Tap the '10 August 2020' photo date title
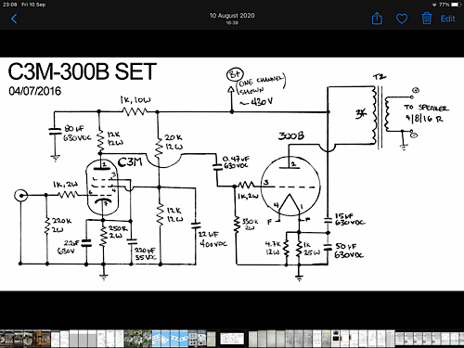 (232, 16)
